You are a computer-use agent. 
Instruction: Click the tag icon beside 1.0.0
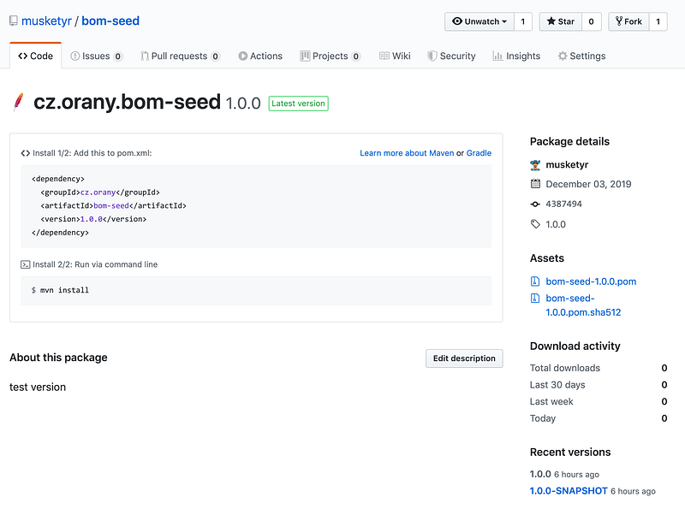point(535,224)
